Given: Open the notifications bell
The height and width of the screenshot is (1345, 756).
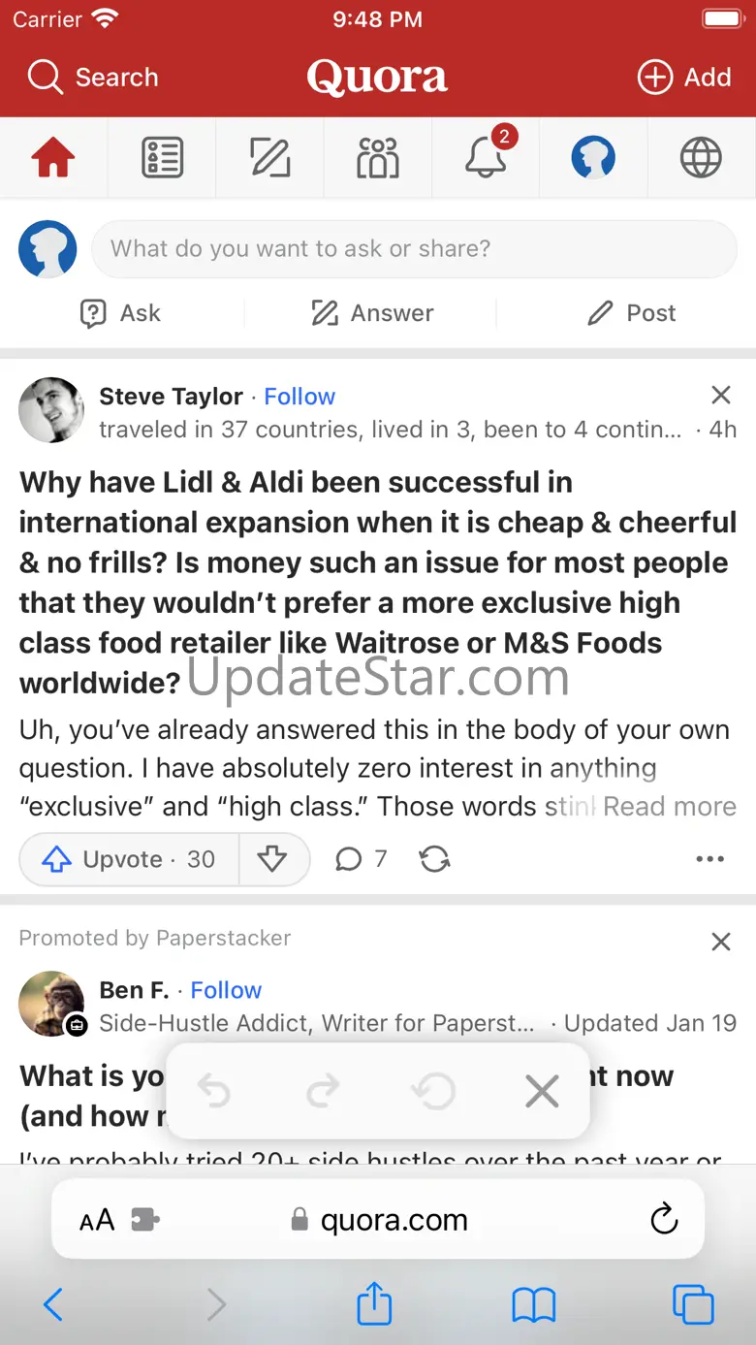Looking at the screenshot, I should click(486, 158).
